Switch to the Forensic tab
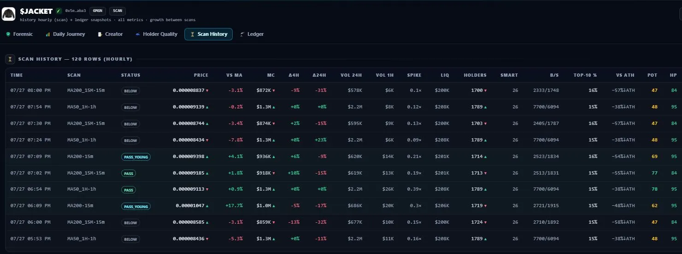This screenshot has height=254, width=682. [x=19, y=34]
